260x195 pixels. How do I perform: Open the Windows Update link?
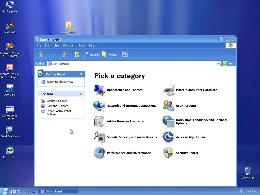57,101
